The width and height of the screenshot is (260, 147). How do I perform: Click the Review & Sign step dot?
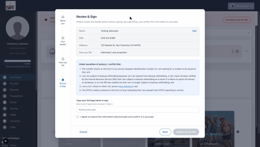[63, 80]
